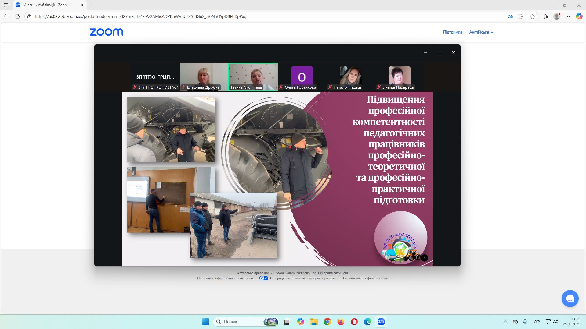The image size is (586, 329).
Task: Click Тетяна Скочіпець video thumbnail
Action: [x=253, y=76]
